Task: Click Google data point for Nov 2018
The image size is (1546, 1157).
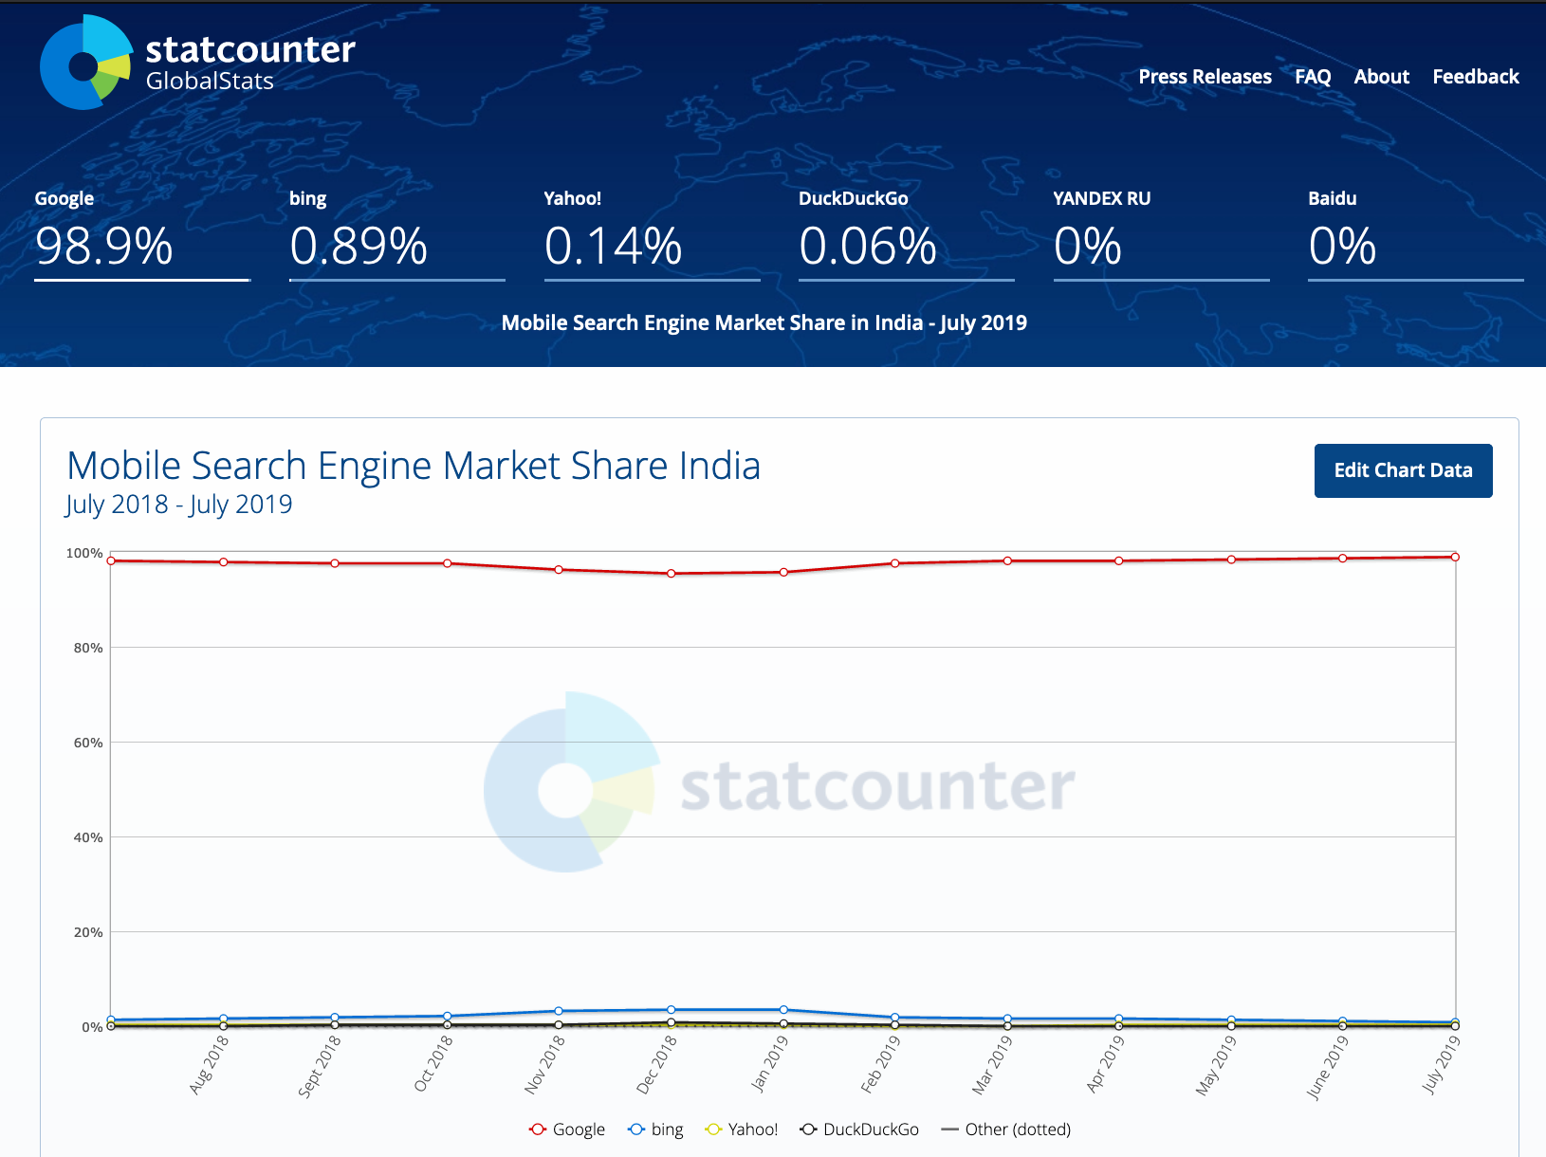Action: pyautogui.click(x=559, y=570)
